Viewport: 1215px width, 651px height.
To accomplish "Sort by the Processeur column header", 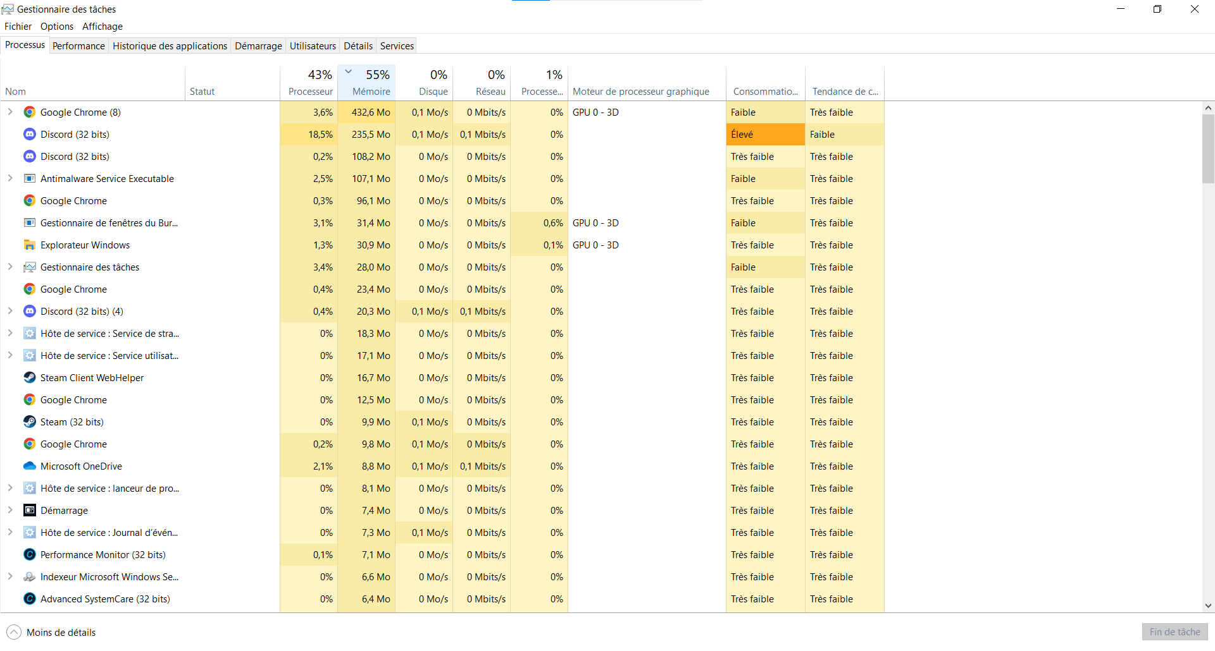I will (309, 83).
